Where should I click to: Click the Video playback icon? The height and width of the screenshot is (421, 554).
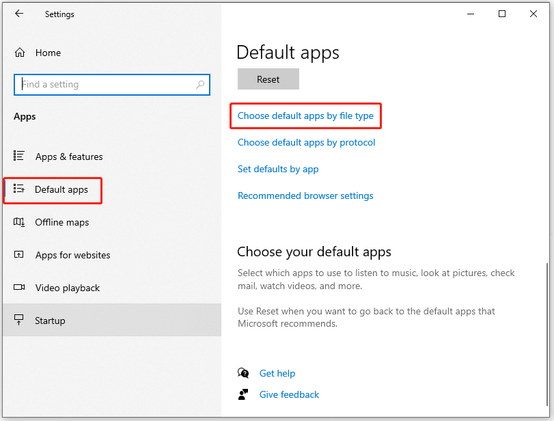tap(20, 288)
